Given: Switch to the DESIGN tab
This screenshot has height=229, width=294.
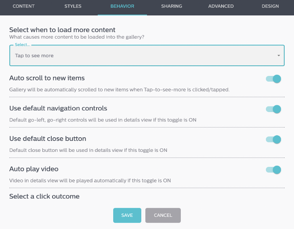Looking at the screenshot, I should (270, 6).
